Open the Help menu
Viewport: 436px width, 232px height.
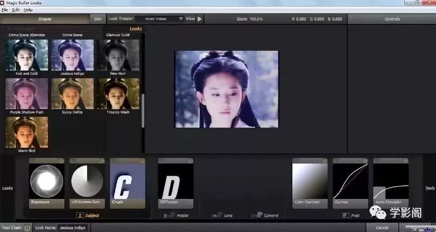(28, 10)
